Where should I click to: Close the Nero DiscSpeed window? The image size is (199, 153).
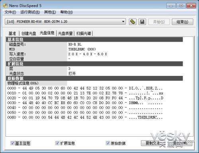(x=191, y=6)
